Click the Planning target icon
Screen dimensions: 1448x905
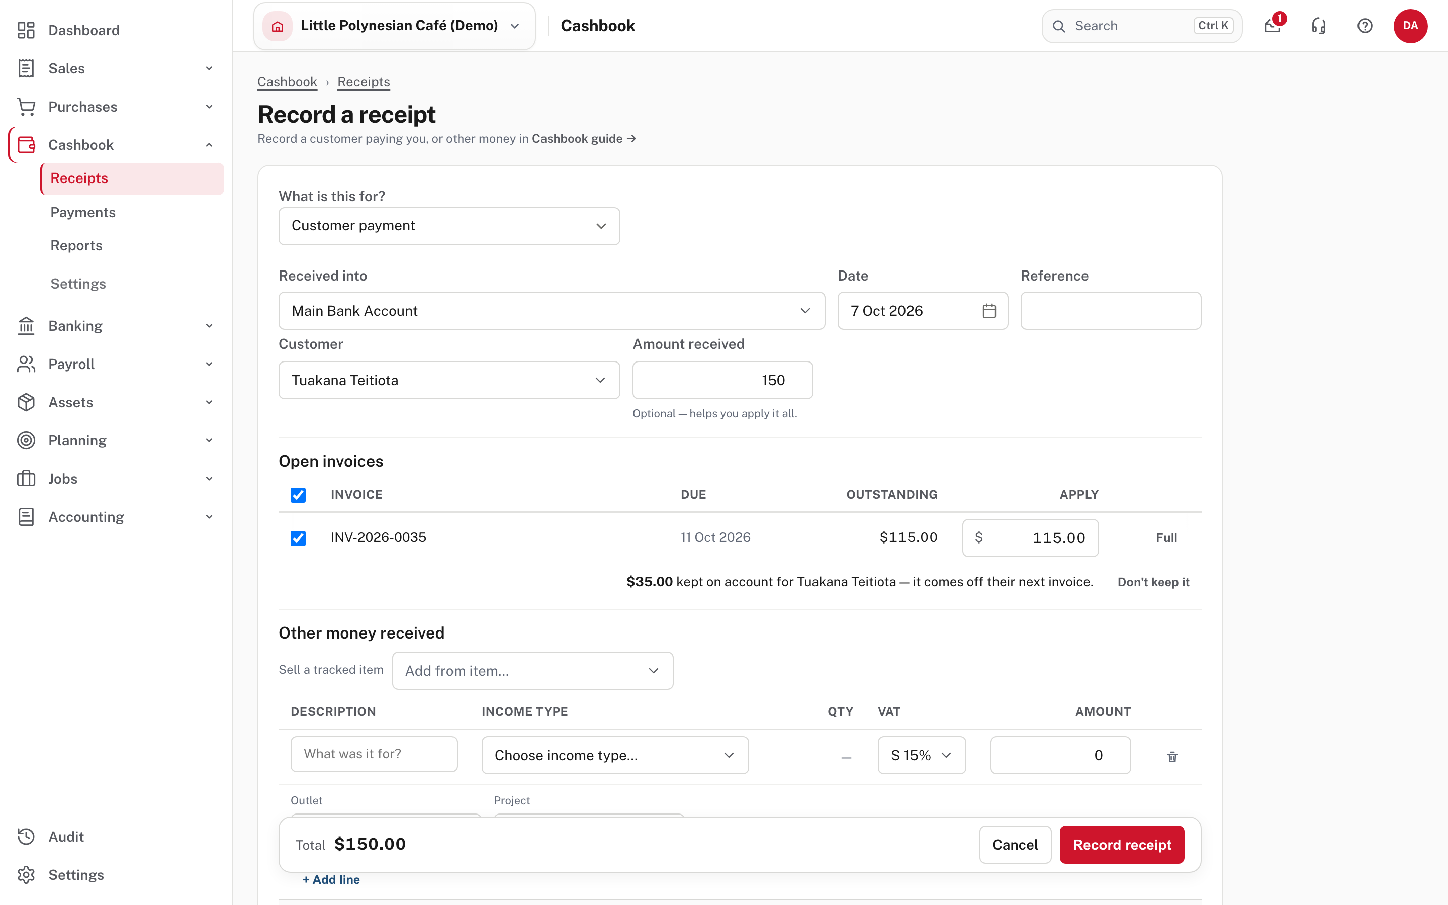coord(26,440)
